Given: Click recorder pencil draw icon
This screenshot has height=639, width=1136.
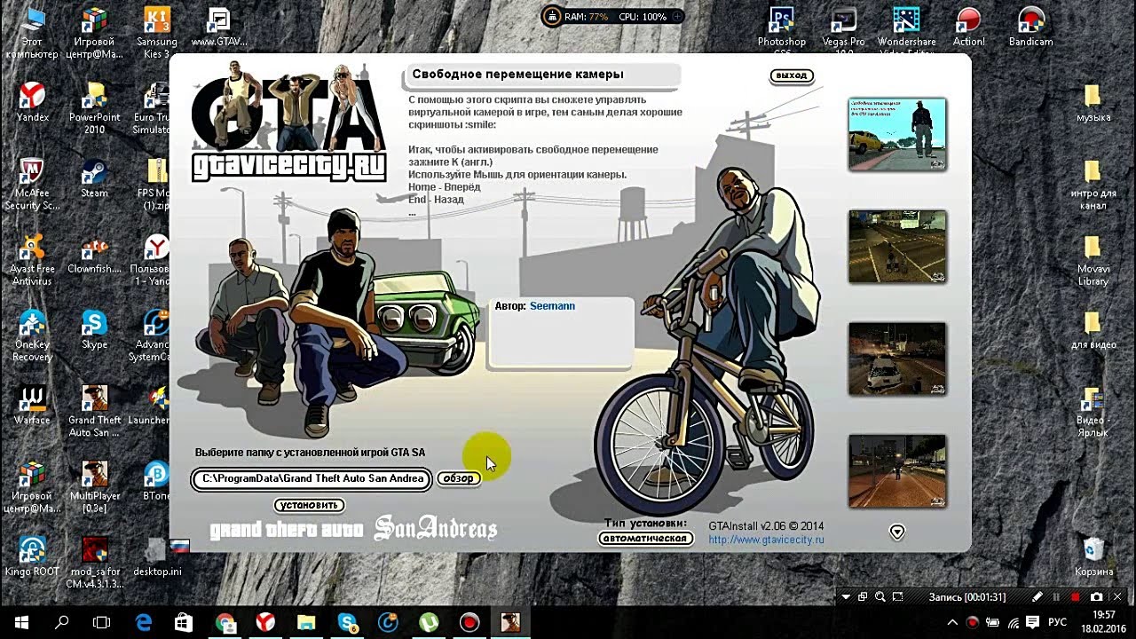Looking at the screenshot, I should click(x=1037, y=597).
